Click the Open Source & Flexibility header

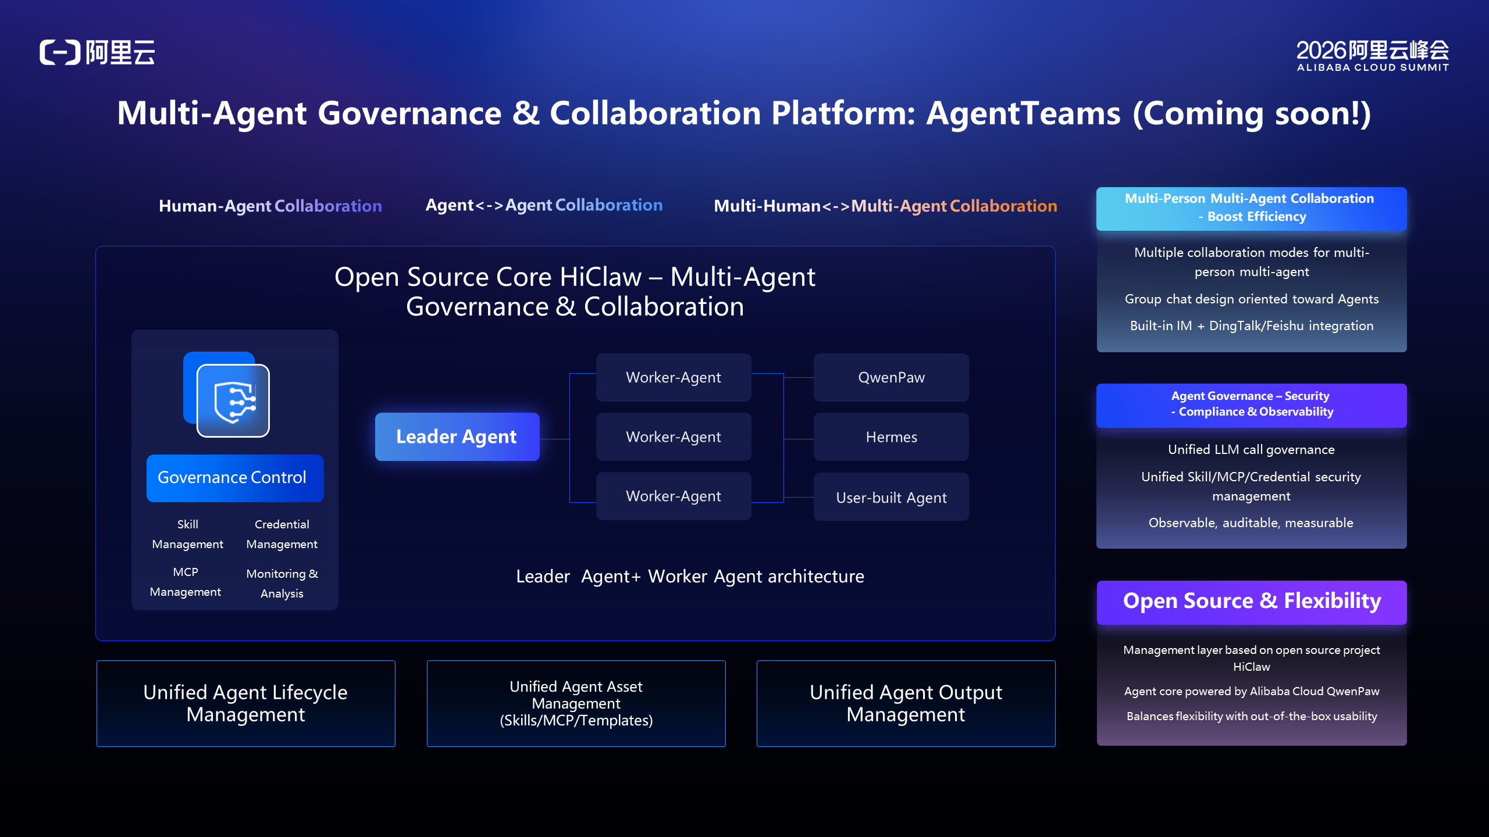(x=1252, y=602)
